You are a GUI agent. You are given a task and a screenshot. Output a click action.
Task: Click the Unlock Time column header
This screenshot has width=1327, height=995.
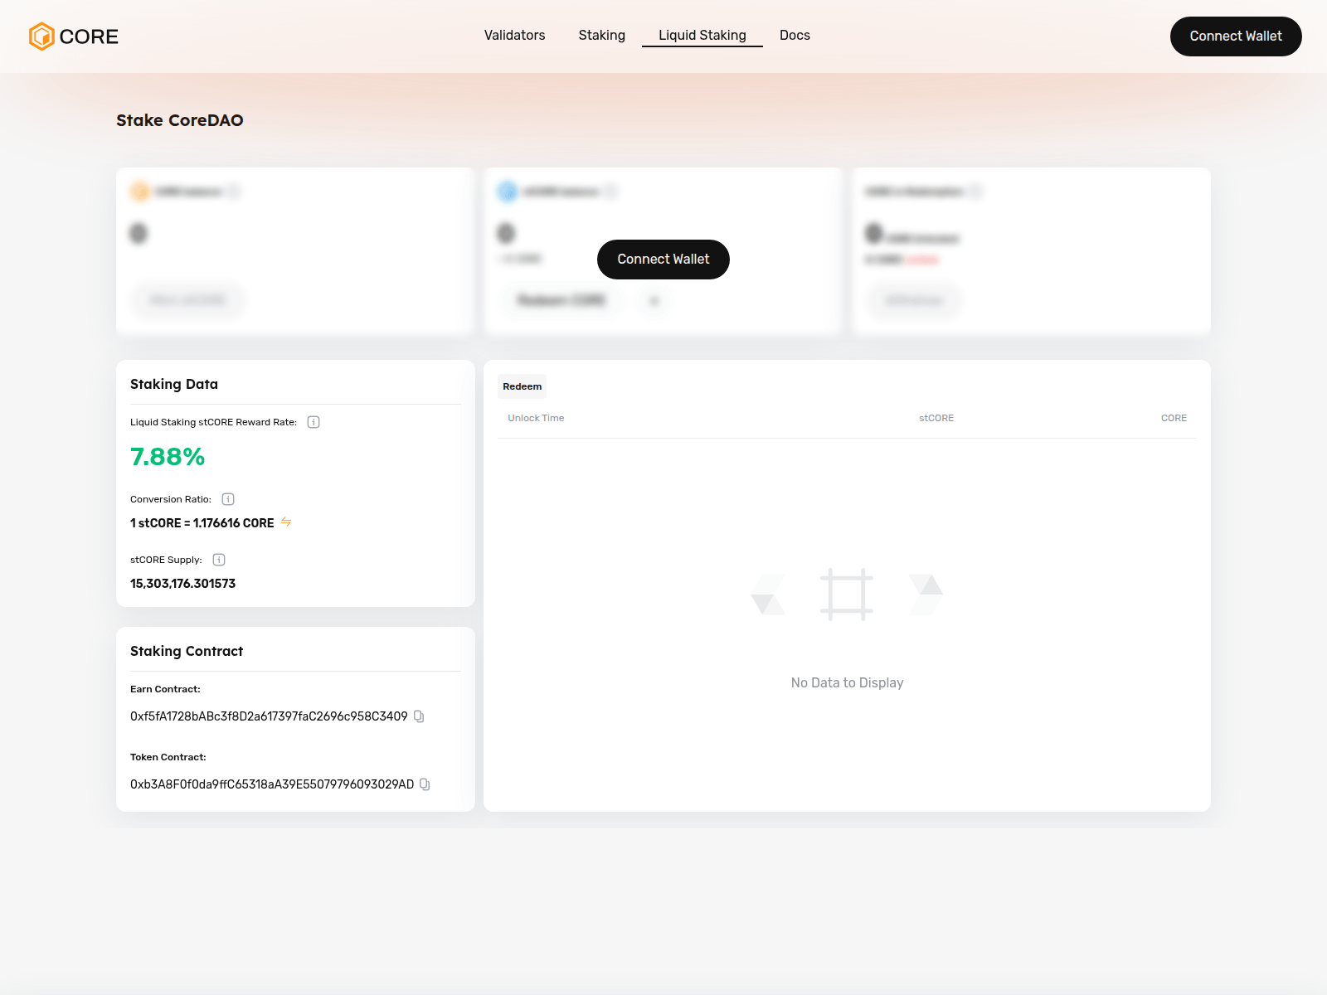point(536,418)
